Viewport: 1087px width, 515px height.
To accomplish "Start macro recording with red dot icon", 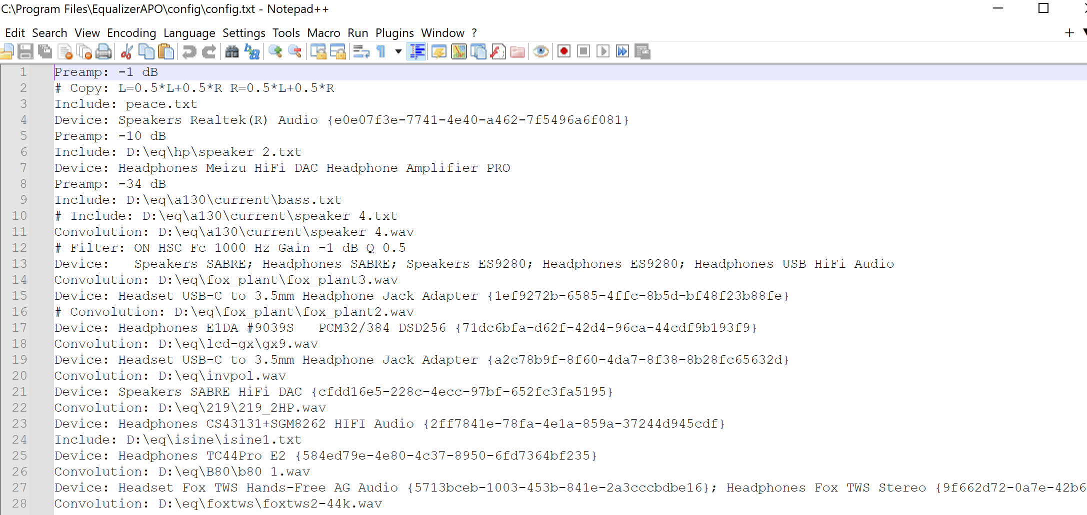I will coord(564,51).
